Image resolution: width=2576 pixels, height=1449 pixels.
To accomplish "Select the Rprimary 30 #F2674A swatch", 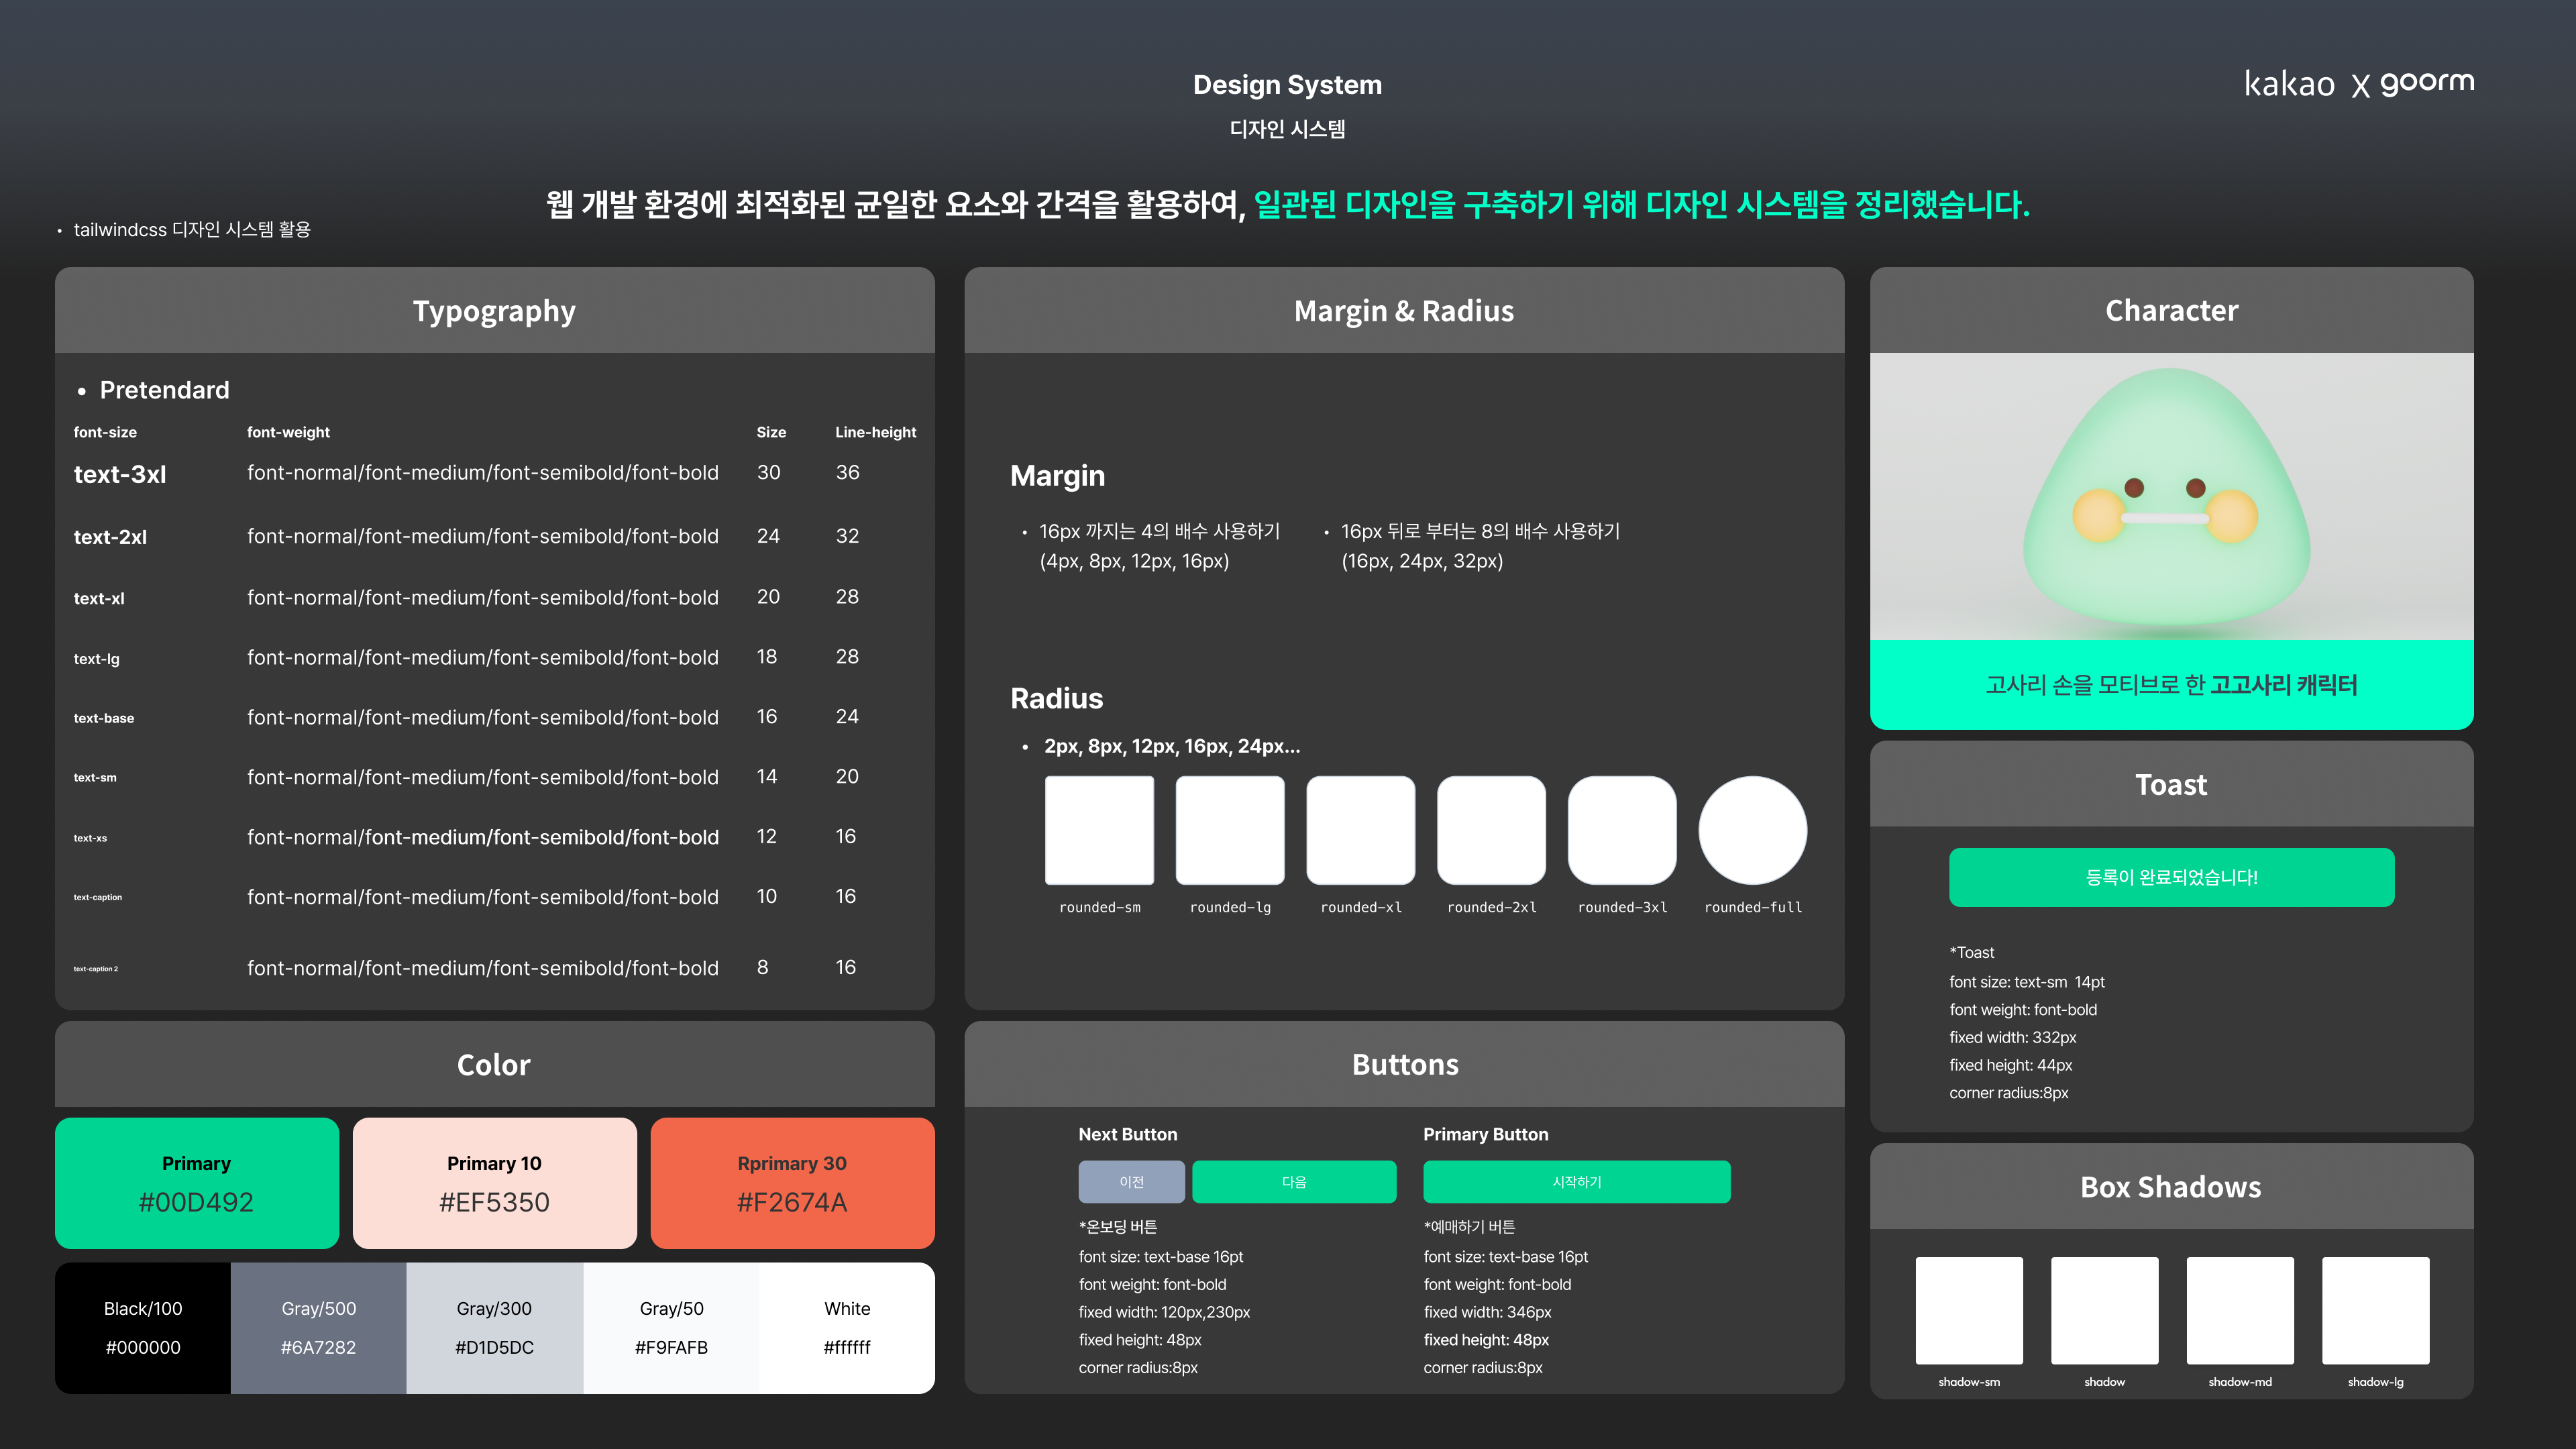I will 792,1183.
